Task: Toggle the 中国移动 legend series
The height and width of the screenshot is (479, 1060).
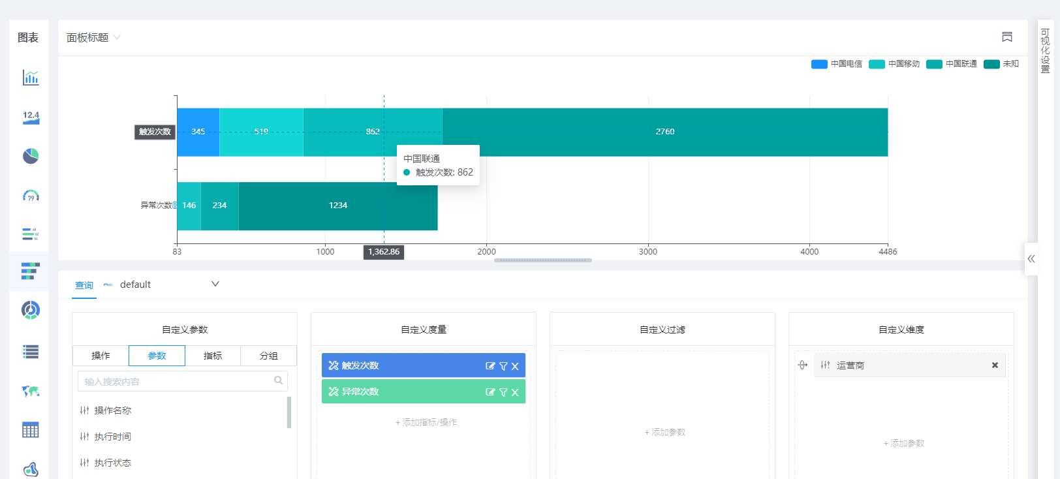Action: [894, 64]
